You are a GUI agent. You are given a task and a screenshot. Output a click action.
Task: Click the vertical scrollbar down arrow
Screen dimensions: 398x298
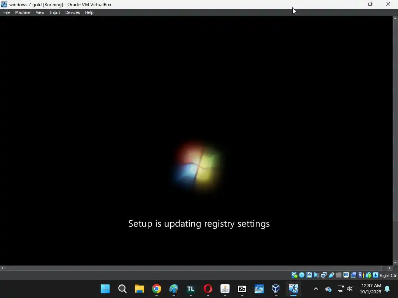point(395,263)
